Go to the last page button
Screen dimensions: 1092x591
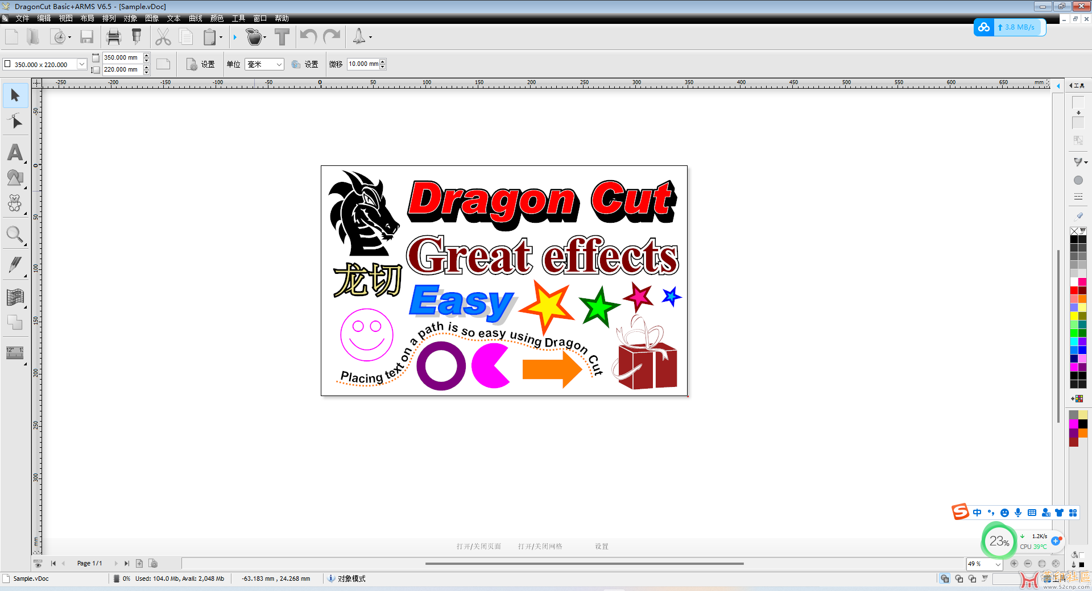click(126, 564)
